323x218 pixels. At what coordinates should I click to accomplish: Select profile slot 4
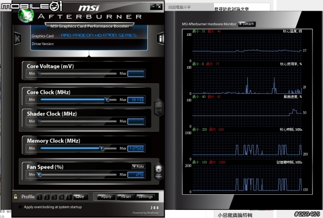pyautogui.click(x=62, y=197)
